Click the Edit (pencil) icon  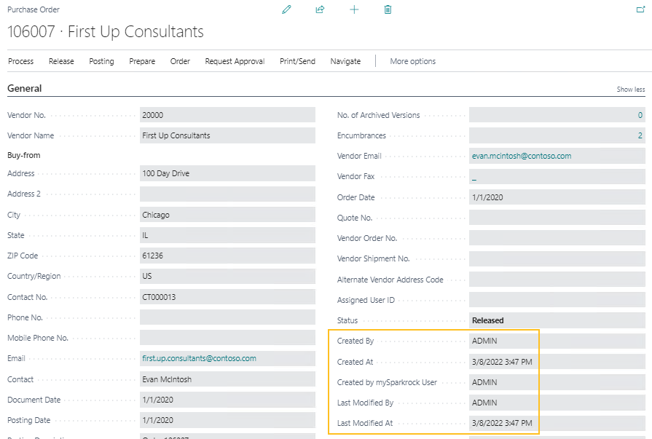click(x=286, y=9)
